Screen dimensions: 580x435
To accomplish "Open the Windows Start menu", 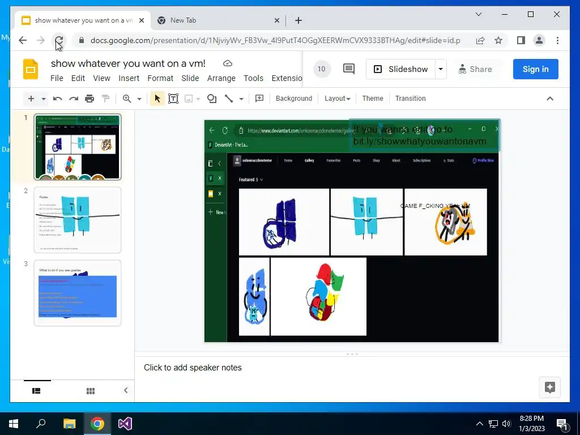I will point(14,424).
